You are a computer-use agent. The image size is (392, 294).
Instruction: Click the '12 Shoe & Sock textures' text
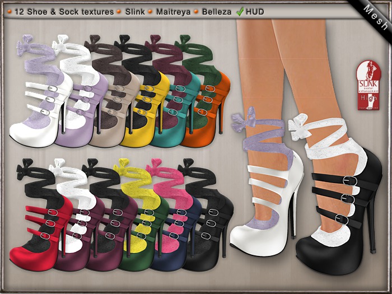(64, 12)
